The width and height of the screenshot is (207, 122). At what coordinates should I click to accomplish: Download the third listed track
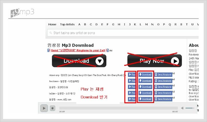click(145, 87)
